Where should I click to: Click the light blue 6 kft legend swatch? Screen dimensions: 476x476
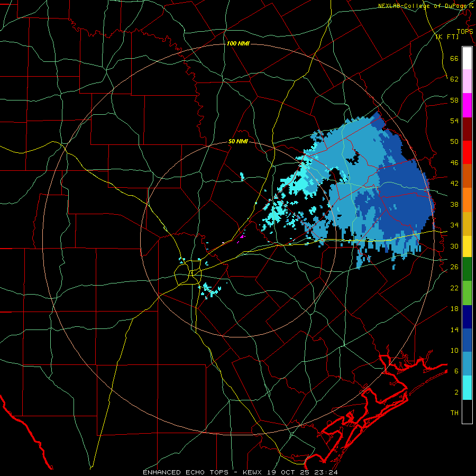point(467,364)
